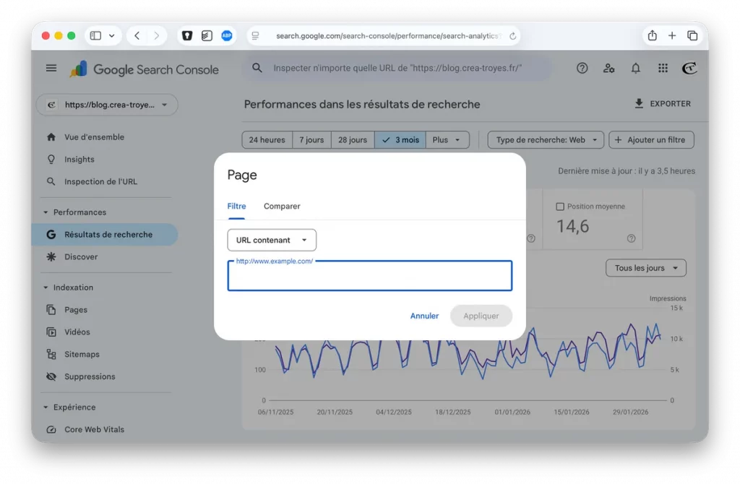Click the notifications bell icon
The image size is (740, 484).
pos(635,67)
